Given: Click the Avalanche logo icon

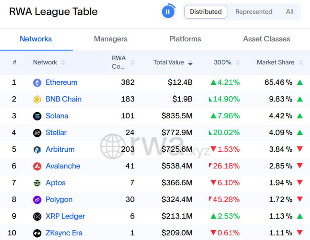Looking at the screenshot, I should click(x=37, y=166).
